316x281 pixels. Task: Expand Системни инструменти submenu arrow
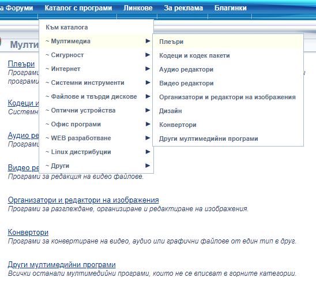click(x=148, y=83)
